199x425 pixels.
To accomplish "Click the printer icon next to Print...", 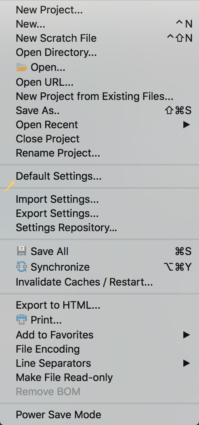I will point(21,319).
